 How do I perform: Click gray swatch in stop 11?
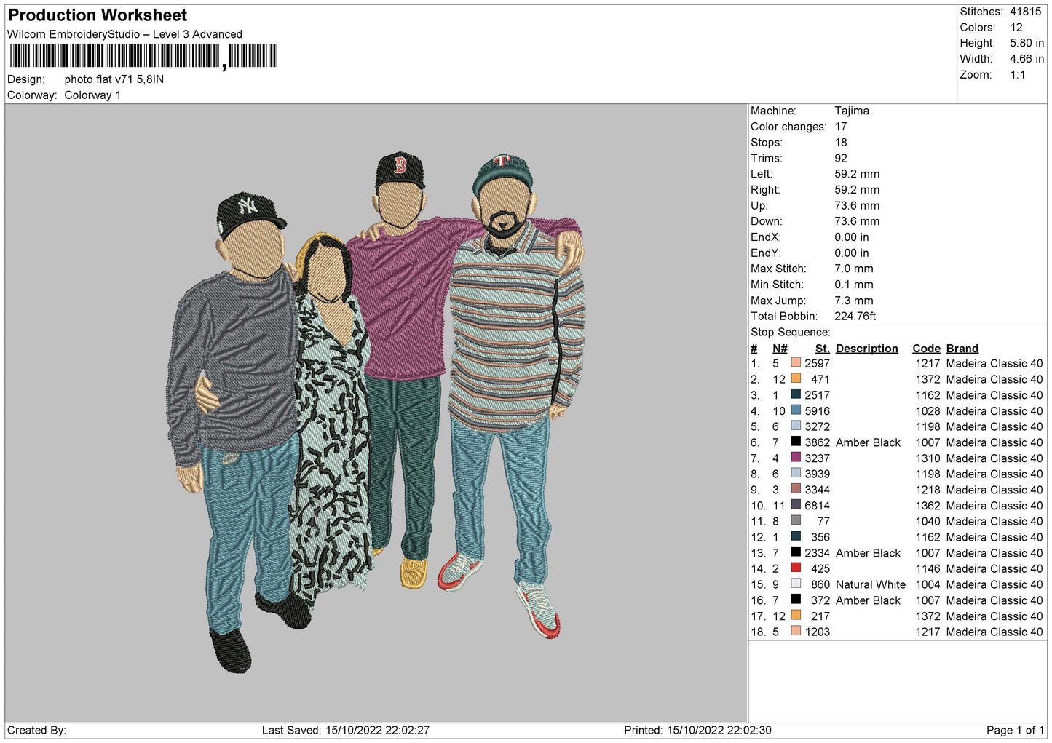796,521
